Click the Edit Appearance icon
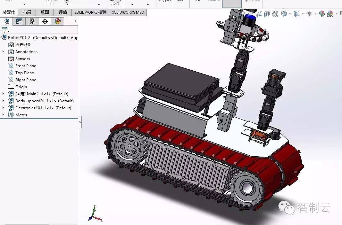Image resolution: width=342 pixels, height=225 pixels. coord(322,14)
